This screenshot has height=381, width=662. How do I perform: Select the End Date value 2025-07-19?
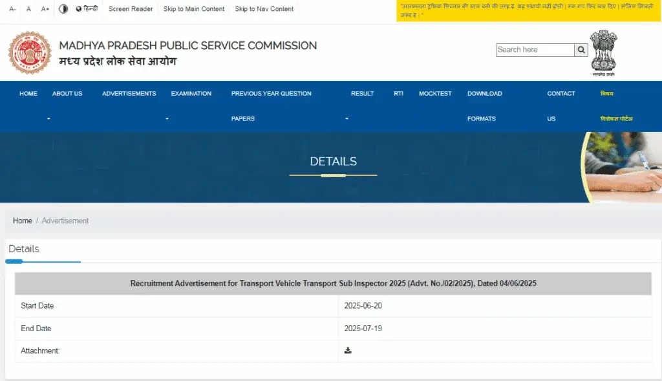363,328
